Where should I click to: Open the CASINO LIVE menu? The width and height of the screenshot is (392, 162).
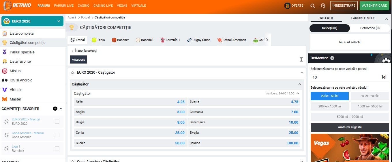click(x=103, y=5)
